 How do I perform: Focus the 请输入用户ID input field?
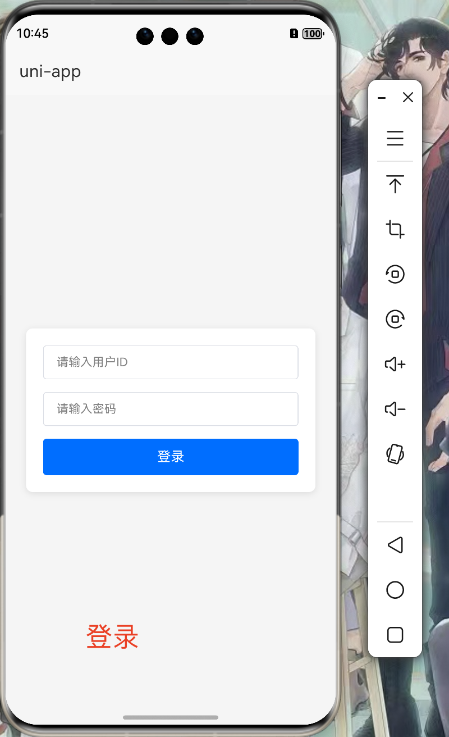pos(171,362)
